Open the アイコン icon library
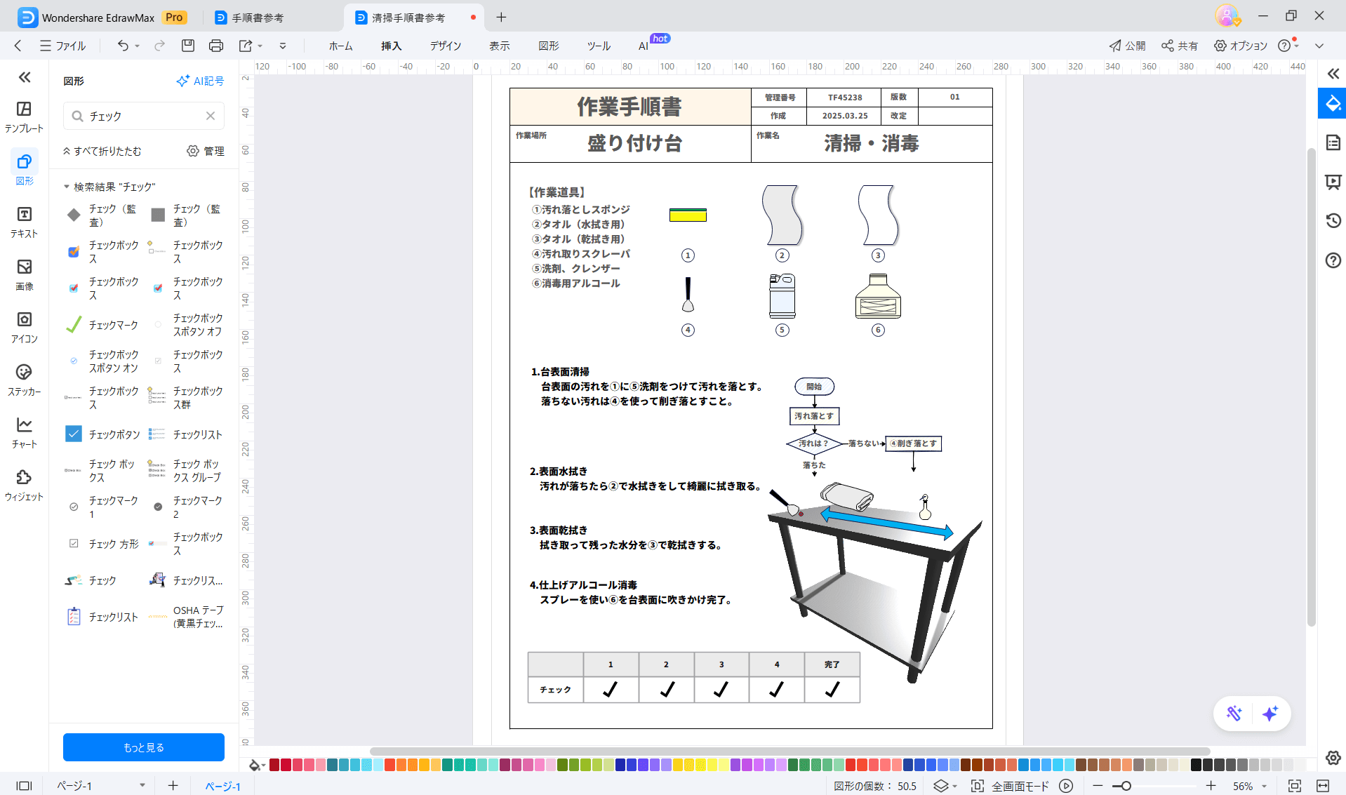Image resolution: width=1346 pixels, height=795 pixels. tap(24, 327)
